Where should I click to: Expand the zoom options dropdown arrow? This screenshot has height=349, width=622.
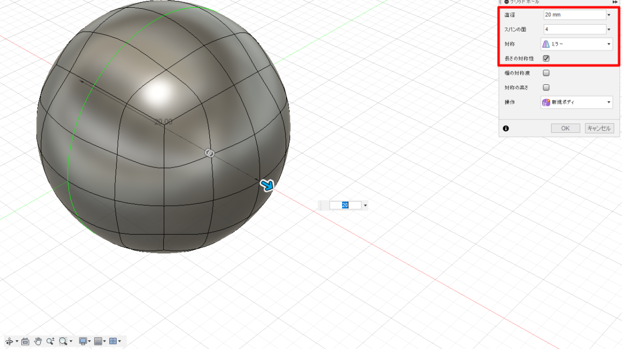point(71,342)
